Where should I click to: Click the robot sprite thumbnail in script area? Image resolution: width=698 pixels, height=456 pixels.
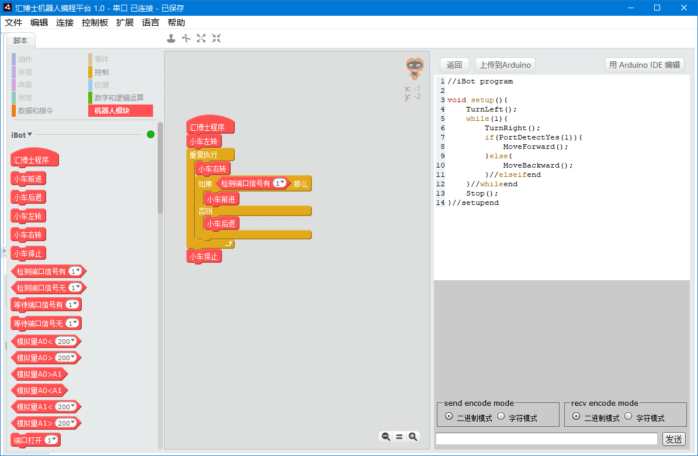coord(414,68)
